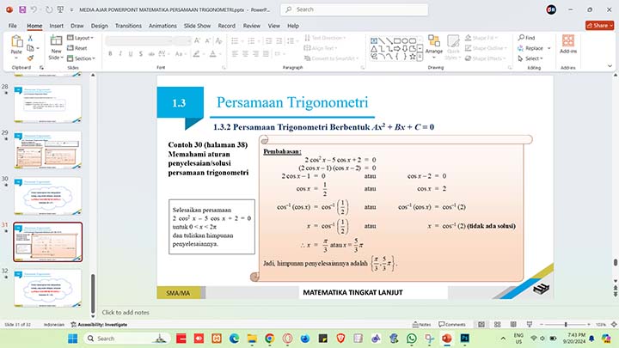
Task: Open the Windows Start menu
Action: [72, 339]
